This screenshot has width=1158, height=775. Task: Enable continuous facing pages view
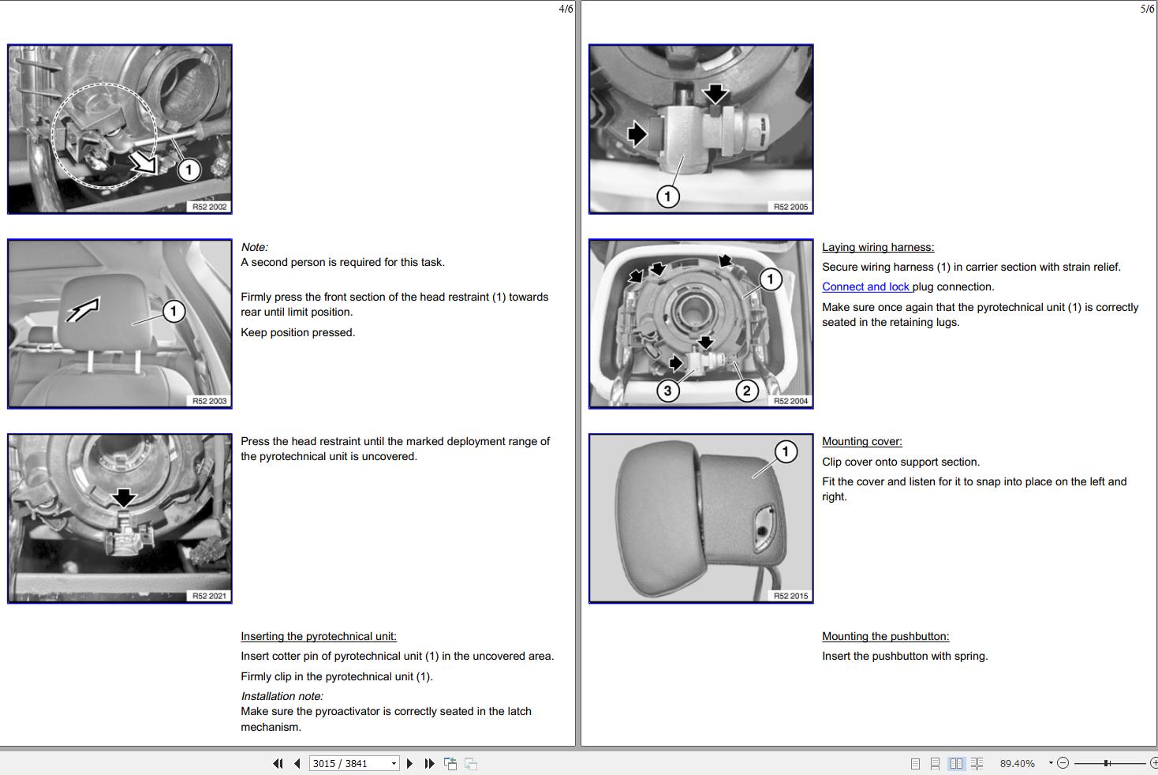[x=977, y=763]
